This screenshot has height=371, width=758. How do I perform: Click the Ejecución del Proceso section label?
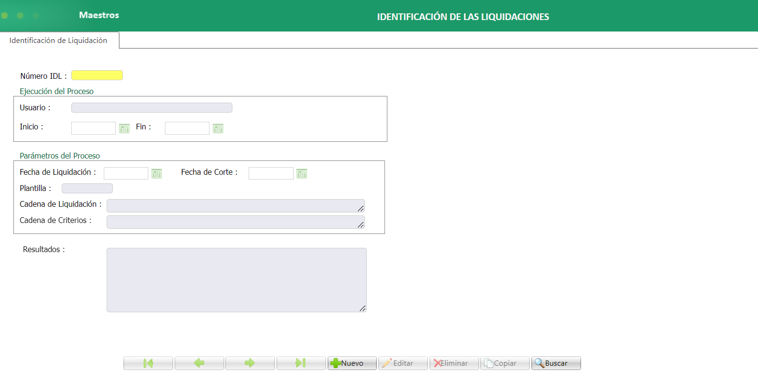tap(56, 91)
